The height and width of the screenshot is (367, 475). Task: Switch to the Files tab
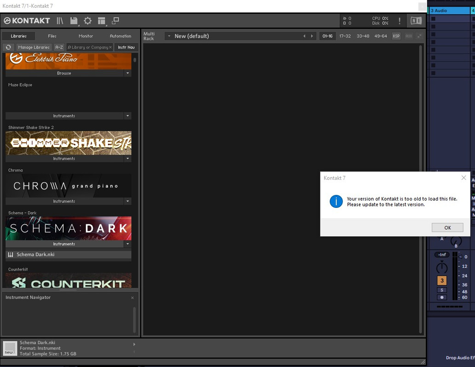point(52,36)
